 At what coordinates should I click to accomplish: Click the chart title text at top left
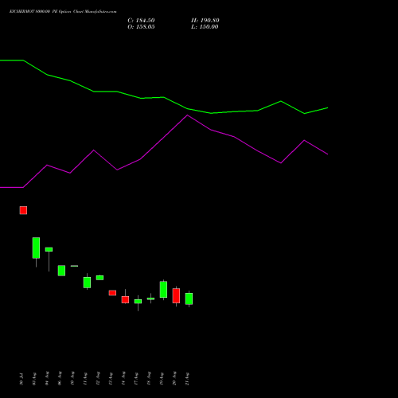(x=63, y=12)
